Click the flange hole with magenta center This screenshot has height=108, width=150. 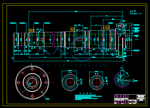(x=44, y=76)
